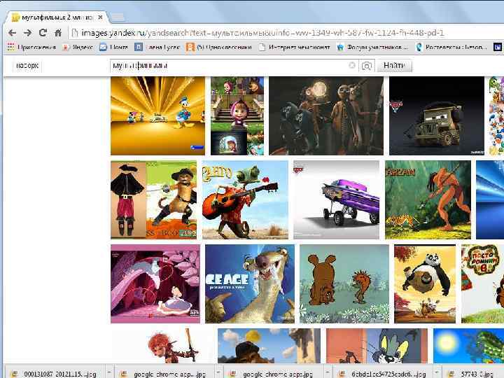This screenshot has height=378, width=504.
Task: Expand options arrow for google chrome app...jpg
Action: point(218,373)
